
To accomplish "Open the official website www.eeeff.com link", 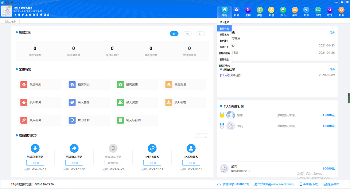I will (x=274, y=184).
